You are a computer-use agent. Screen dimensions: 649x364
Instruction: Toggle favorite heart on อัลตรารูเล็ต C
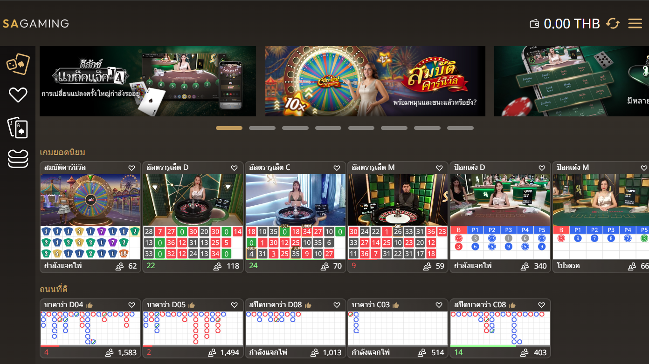pos(337,168)
